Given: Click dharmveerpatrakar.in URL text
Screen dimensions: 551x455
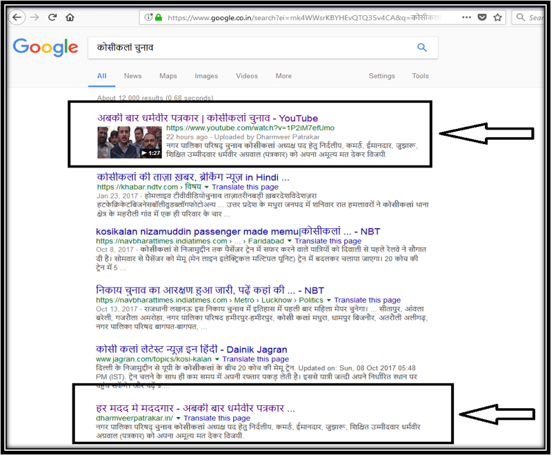Looking at the screenshot, I should (134, 418).
